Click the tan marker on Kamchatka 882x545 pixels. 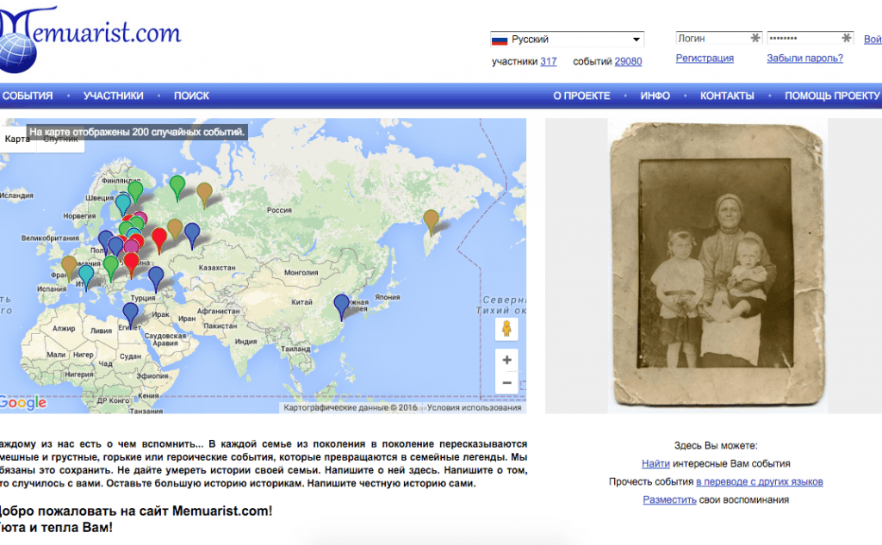[430, 221]
